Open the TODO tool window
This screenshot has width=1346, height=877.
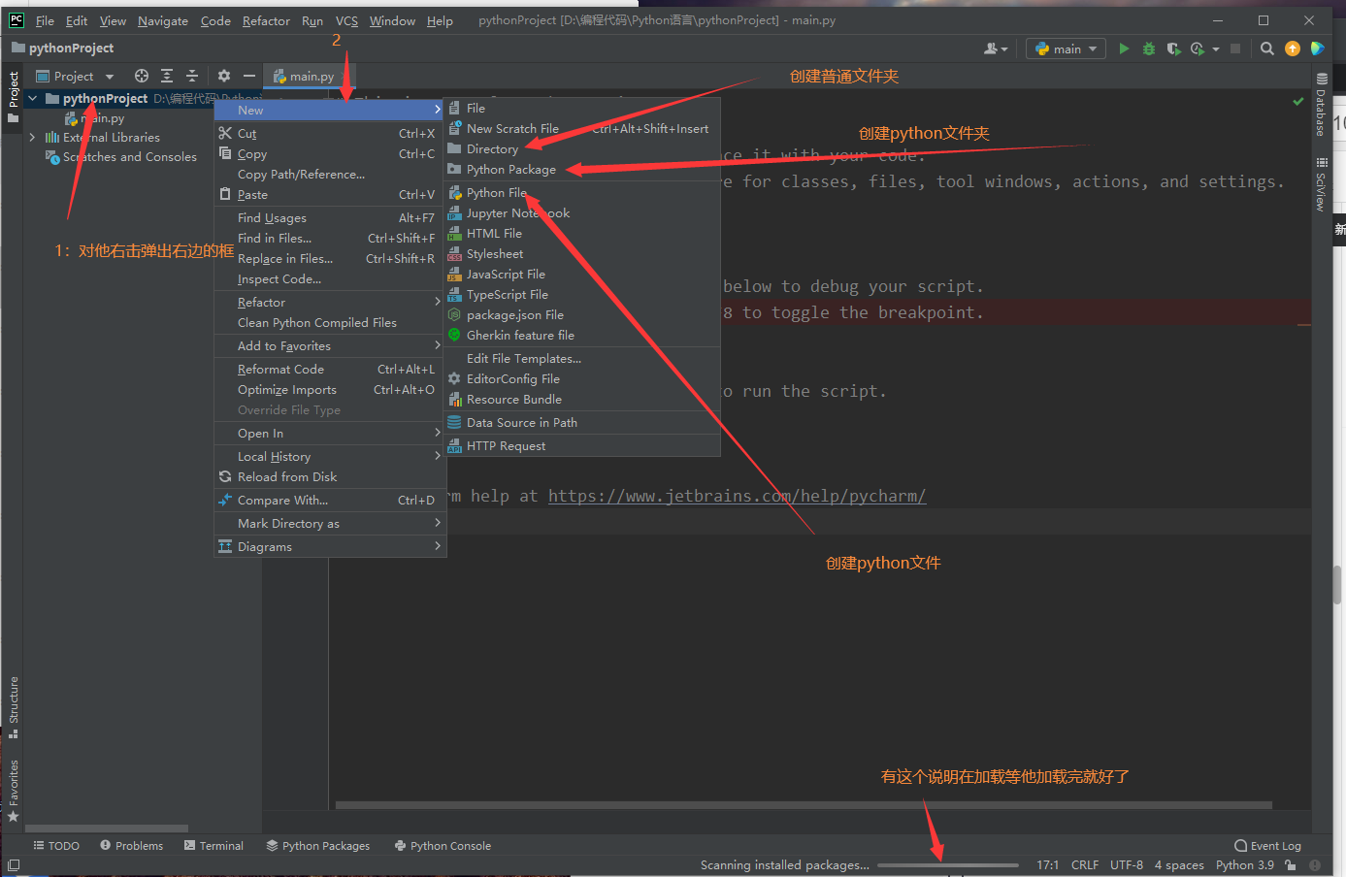point(56,846)
